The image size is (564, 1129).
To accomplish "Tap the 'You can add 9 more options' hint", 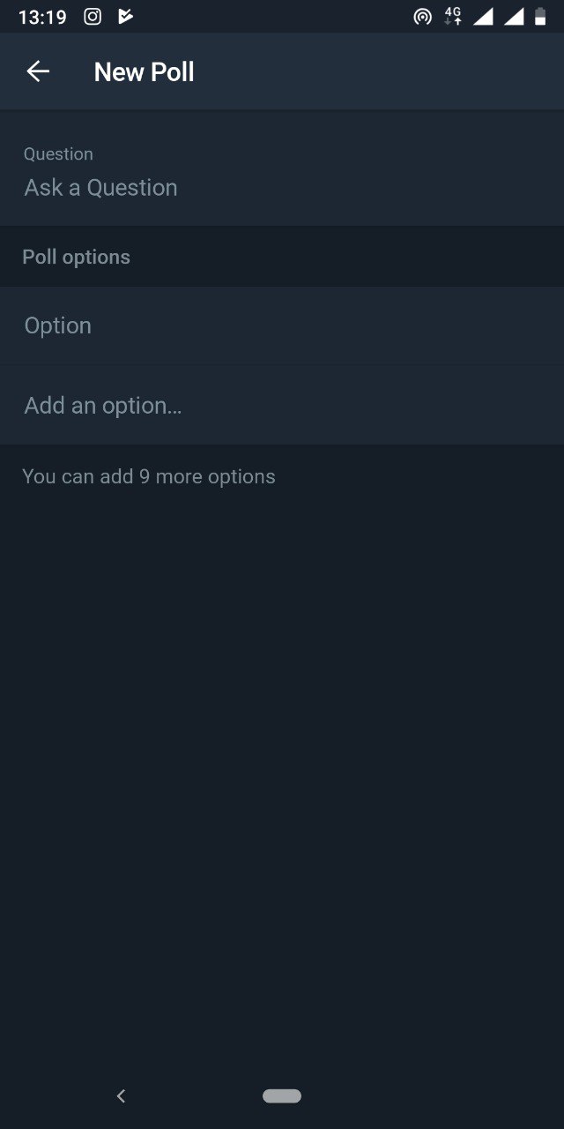I will coord(149,476).
